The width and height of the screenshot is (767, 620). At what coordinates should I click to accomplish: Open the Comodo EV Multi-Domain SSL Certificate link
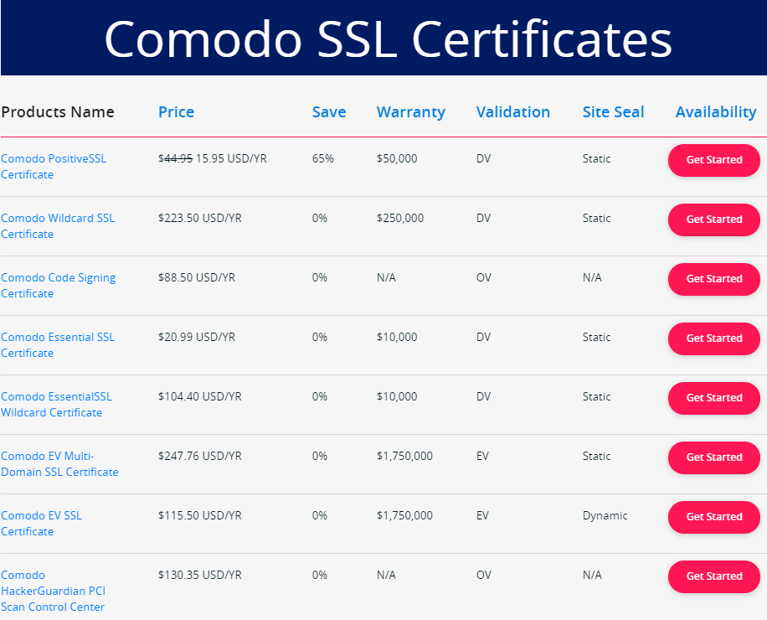(x=60, y=464)
